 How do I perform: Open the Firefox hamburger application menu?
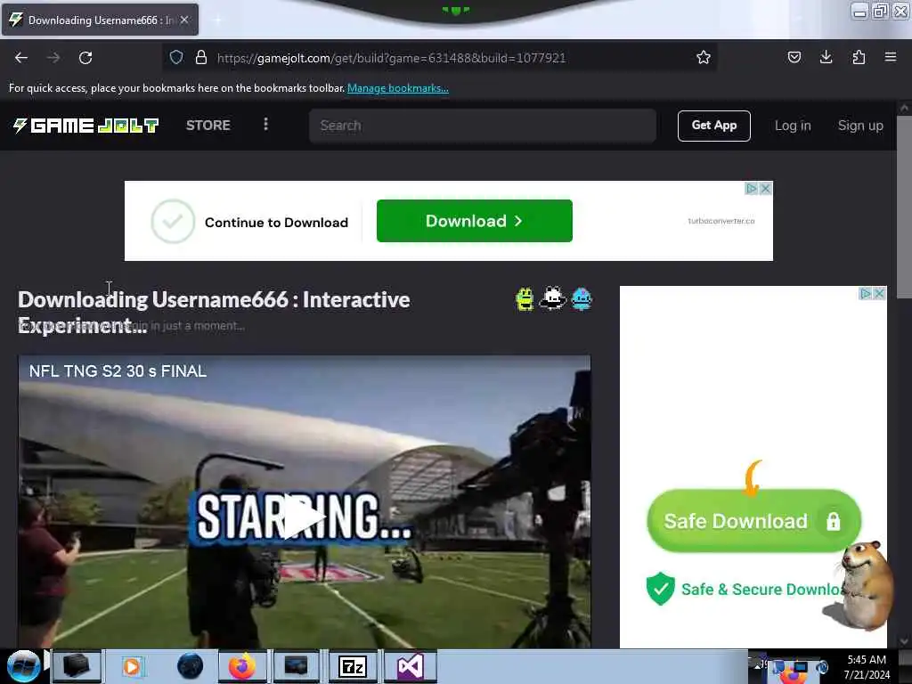(891, 57)
